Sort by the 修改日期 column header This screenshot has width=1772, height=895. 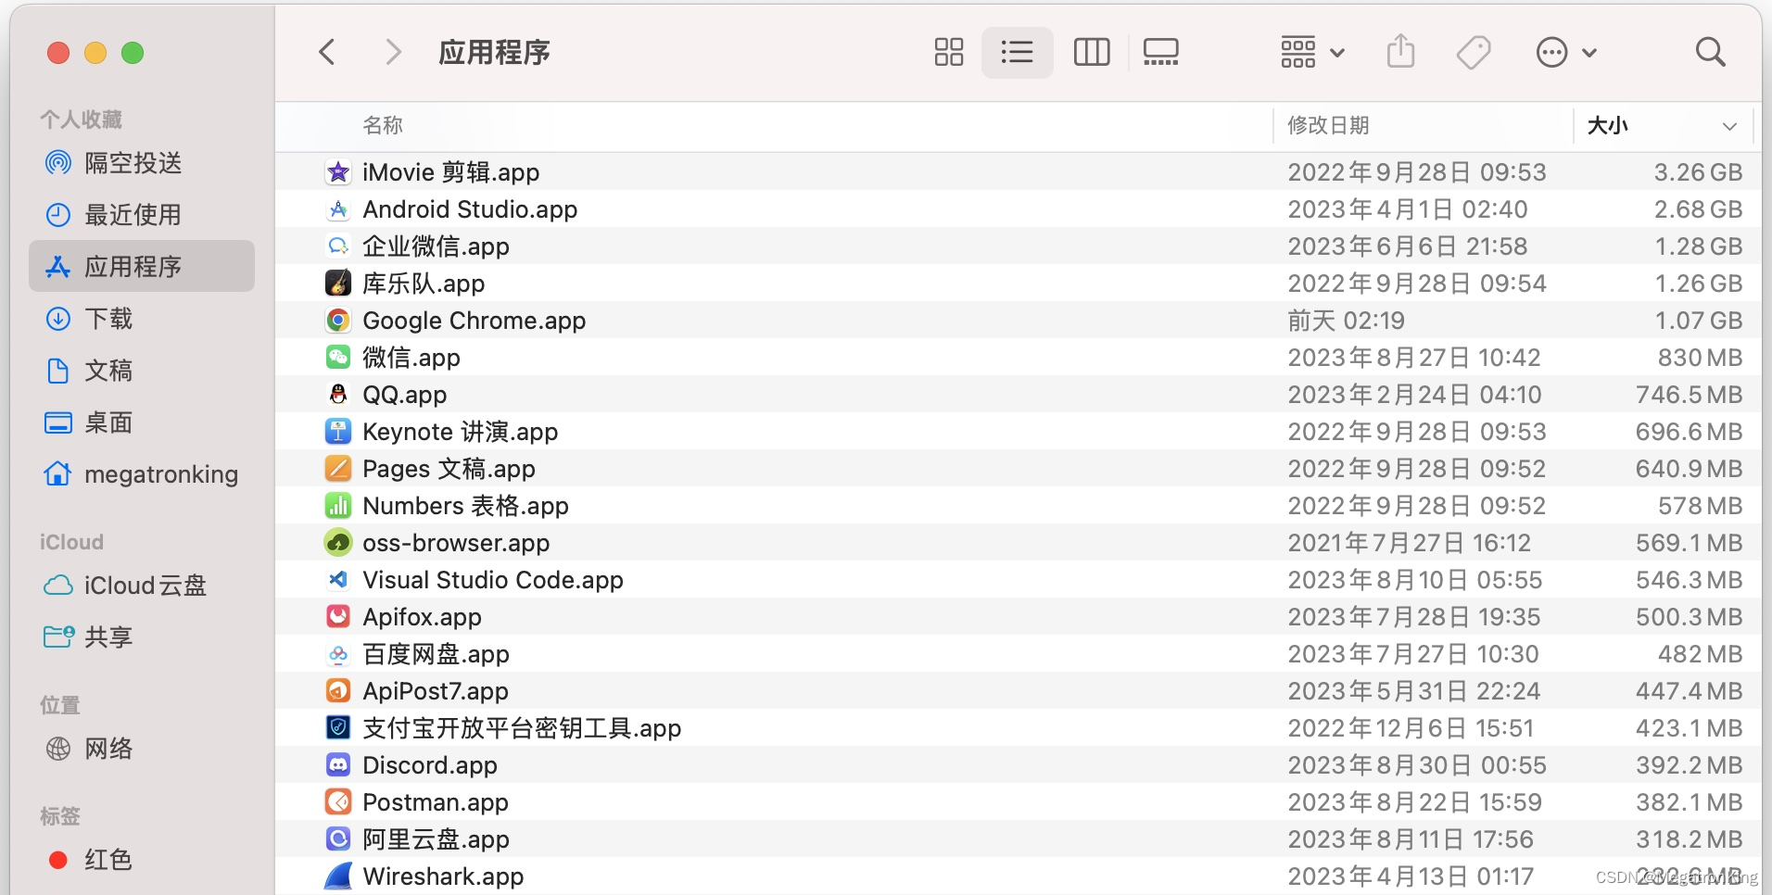(x=1328, y=125)
